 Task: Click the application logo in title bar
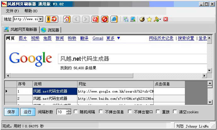click(4, 4)
